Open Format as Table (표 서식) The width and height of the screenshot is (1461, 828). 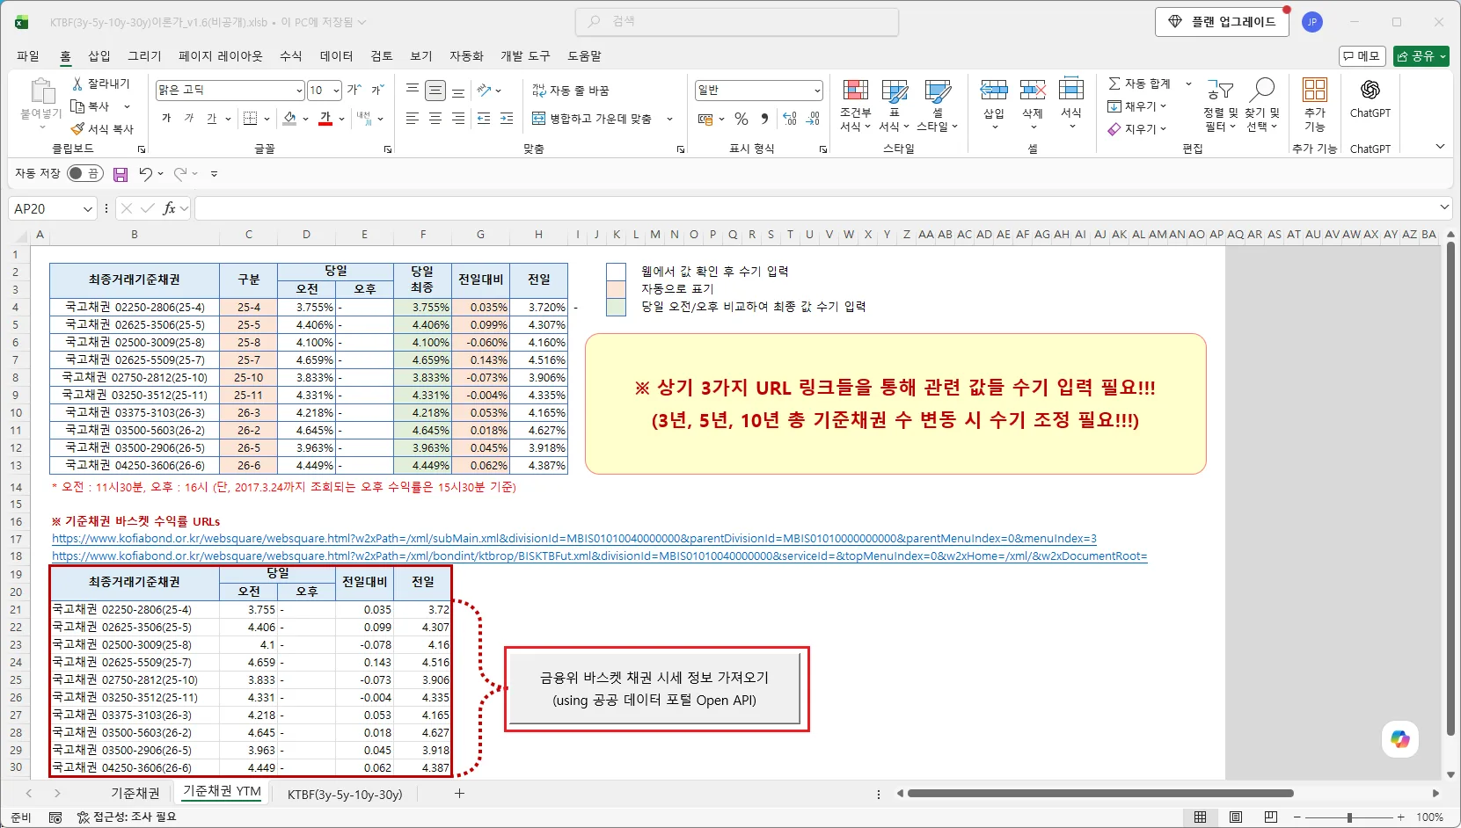click(x=895, y=105)
